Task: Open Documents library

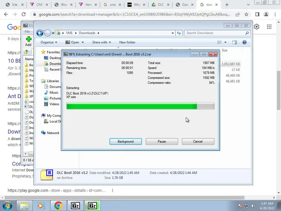Action: (x=53, y=87)
